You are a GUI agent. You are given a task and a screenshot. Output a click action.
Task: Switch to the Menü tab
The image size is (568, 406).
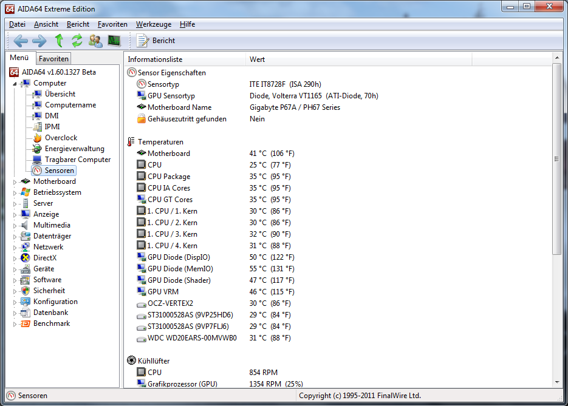(19, 58)
